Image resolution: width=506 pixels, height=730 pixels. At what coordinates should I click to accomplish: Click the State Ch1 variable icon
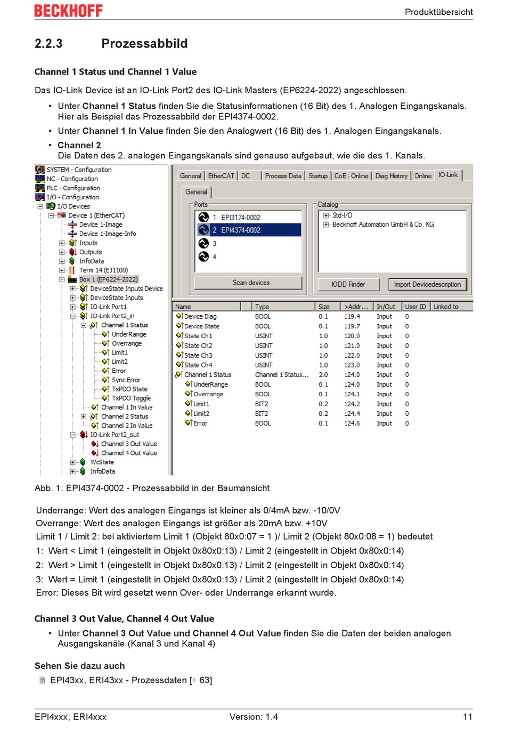click(179, 335)
